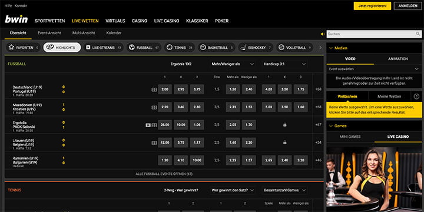Open statistics icon for Ergotelis match
The image size is (424, 212).
click(x=154, y=125)
